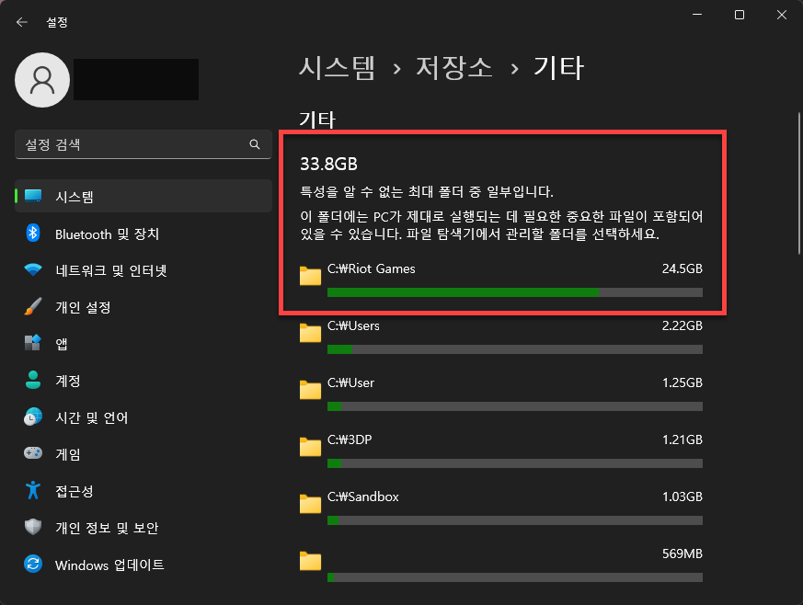
Task: Go to 시스템 in the breadcrumb
Action: click(x=337, y=68)
